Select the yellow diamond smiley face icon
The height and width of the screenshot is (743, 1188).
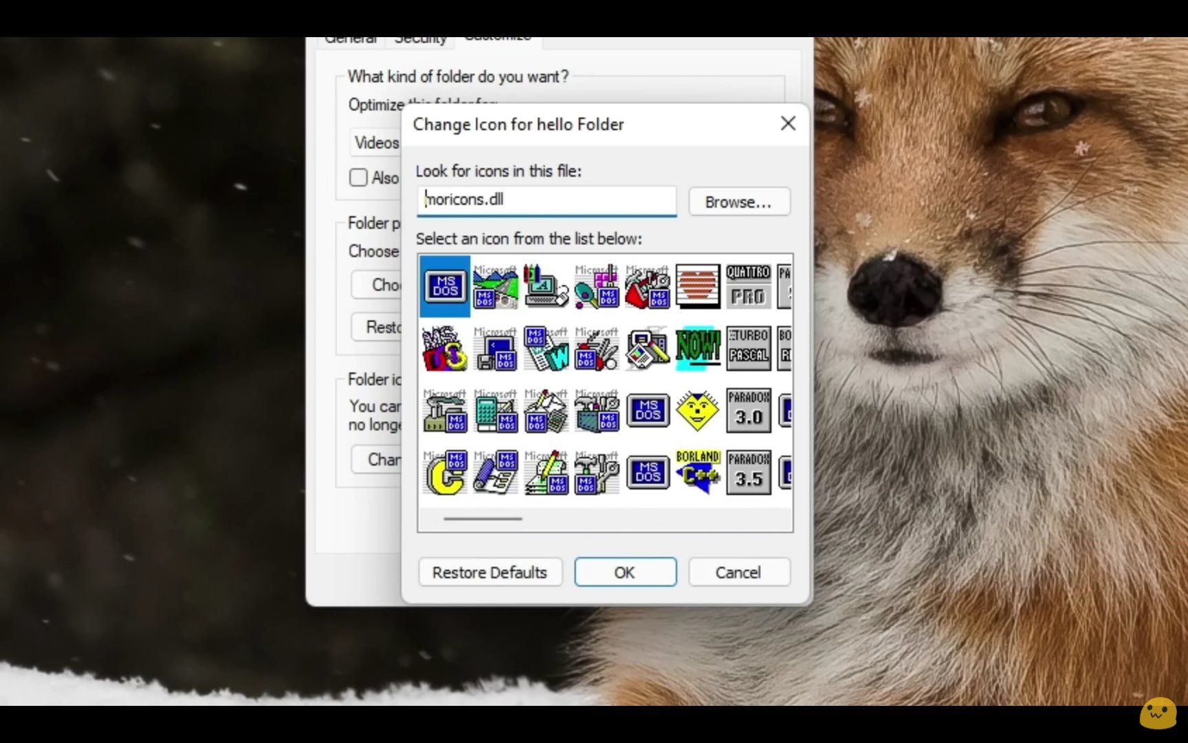(698, 411)
